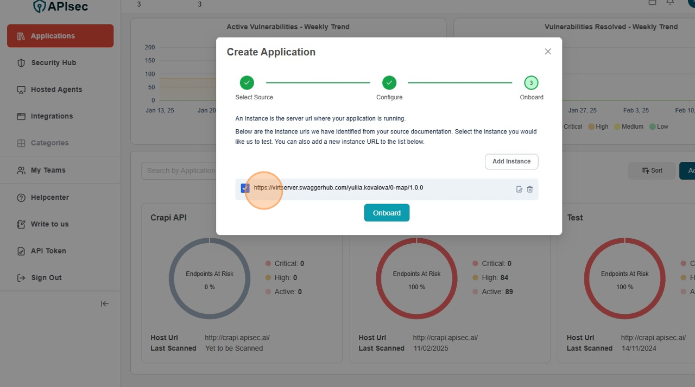Go to step 2 Configure in wizard
This screenshot has height=387, width=695.
[x=389, y=83]
